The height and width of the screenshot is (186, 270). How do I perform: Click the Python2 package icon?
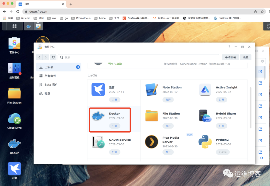[x=205, y=142]
